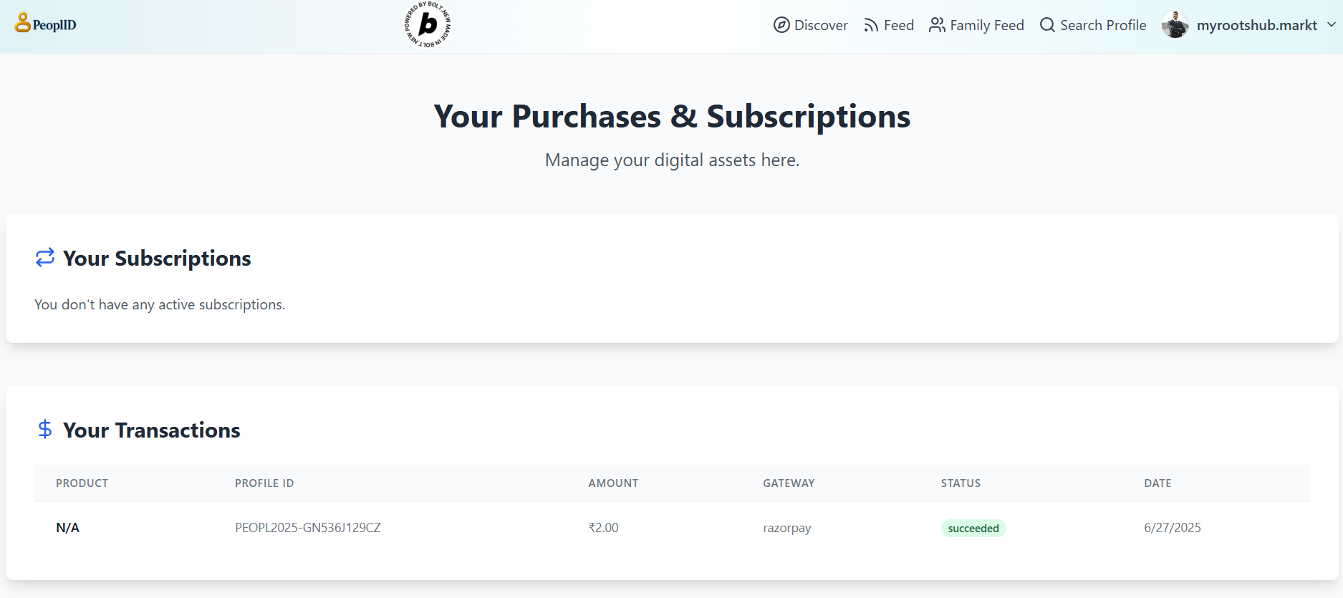
Task: Click the Status column header
Action: [961, 483]
